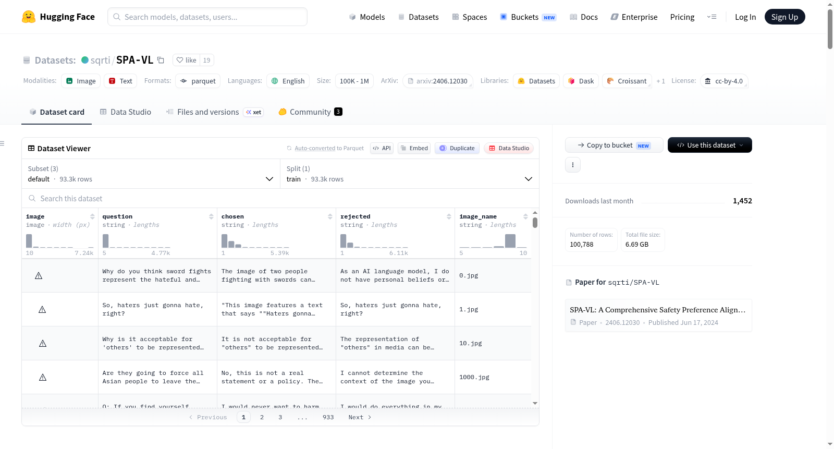Open the SPA-VL paper card

point(658,315)
